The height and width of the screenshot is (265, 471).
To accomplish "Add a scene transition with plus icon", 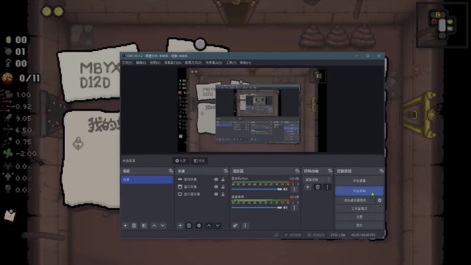I will click(x=307, y=187).
